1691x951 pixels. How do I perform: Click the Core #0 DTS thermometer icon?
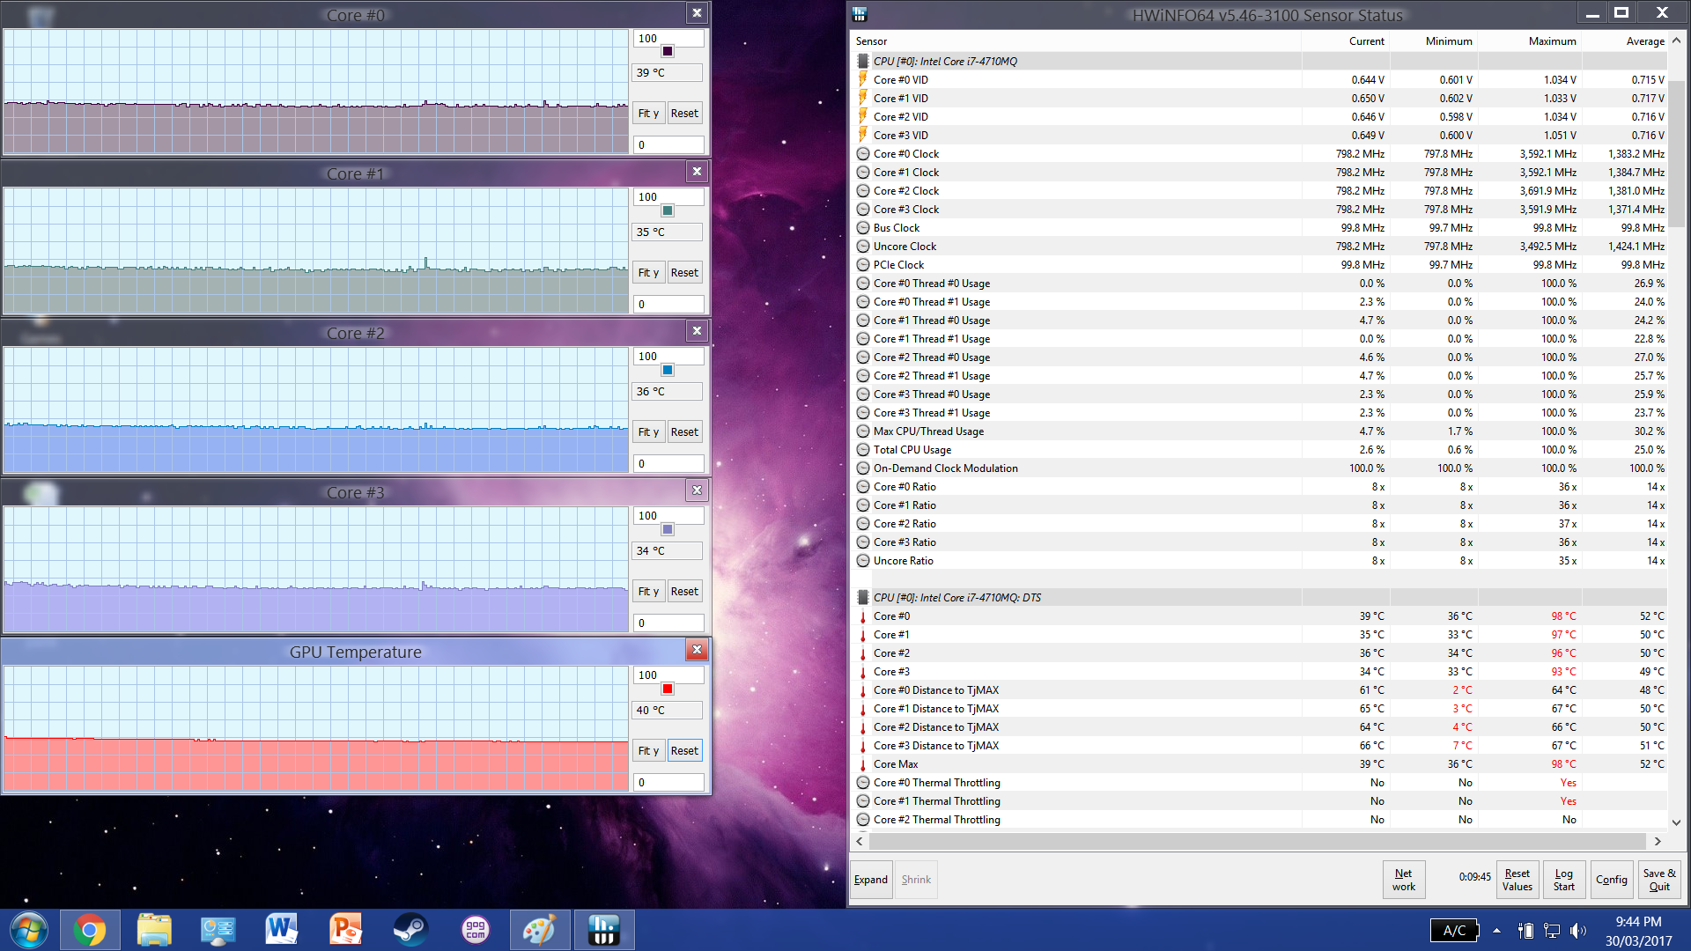[x=863, y=616]
